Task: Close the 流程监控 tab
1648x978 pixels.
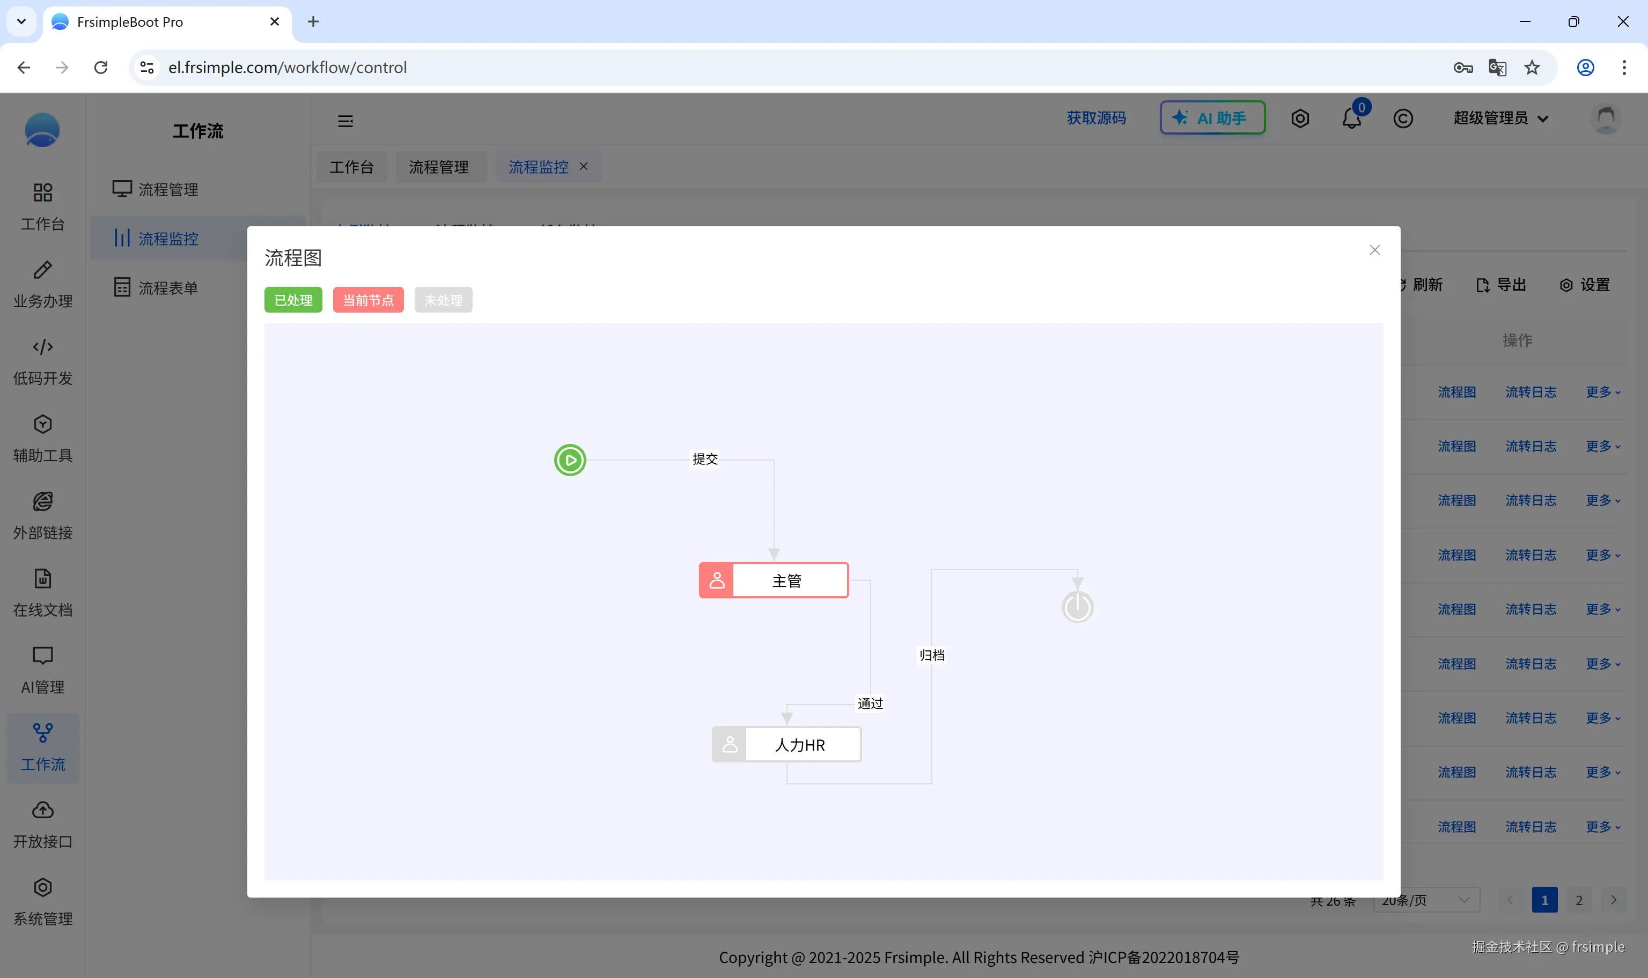Action: (583, 166)
